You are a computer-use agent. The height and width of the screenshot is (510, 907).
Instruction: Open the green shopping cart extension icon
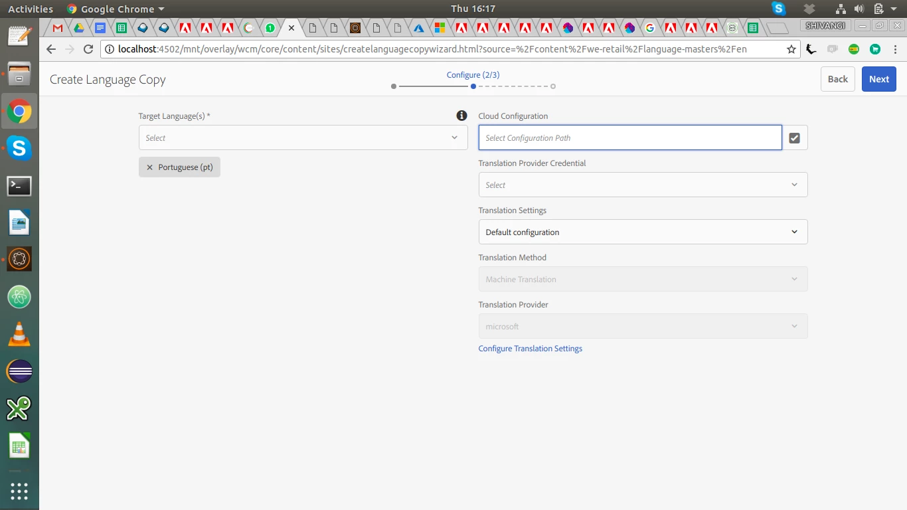point(875,49)
